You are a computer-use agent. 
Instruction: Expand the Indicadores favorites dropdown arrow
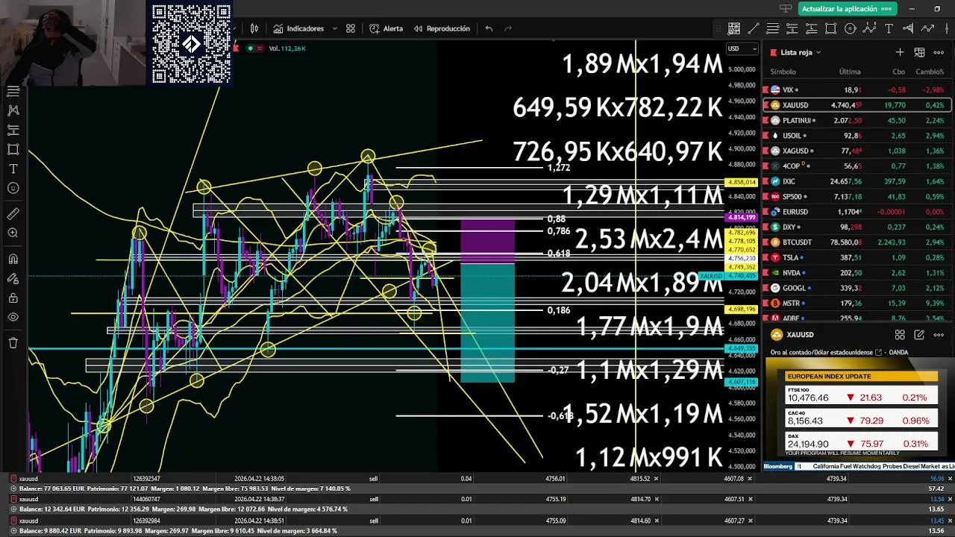pos(335,28)
